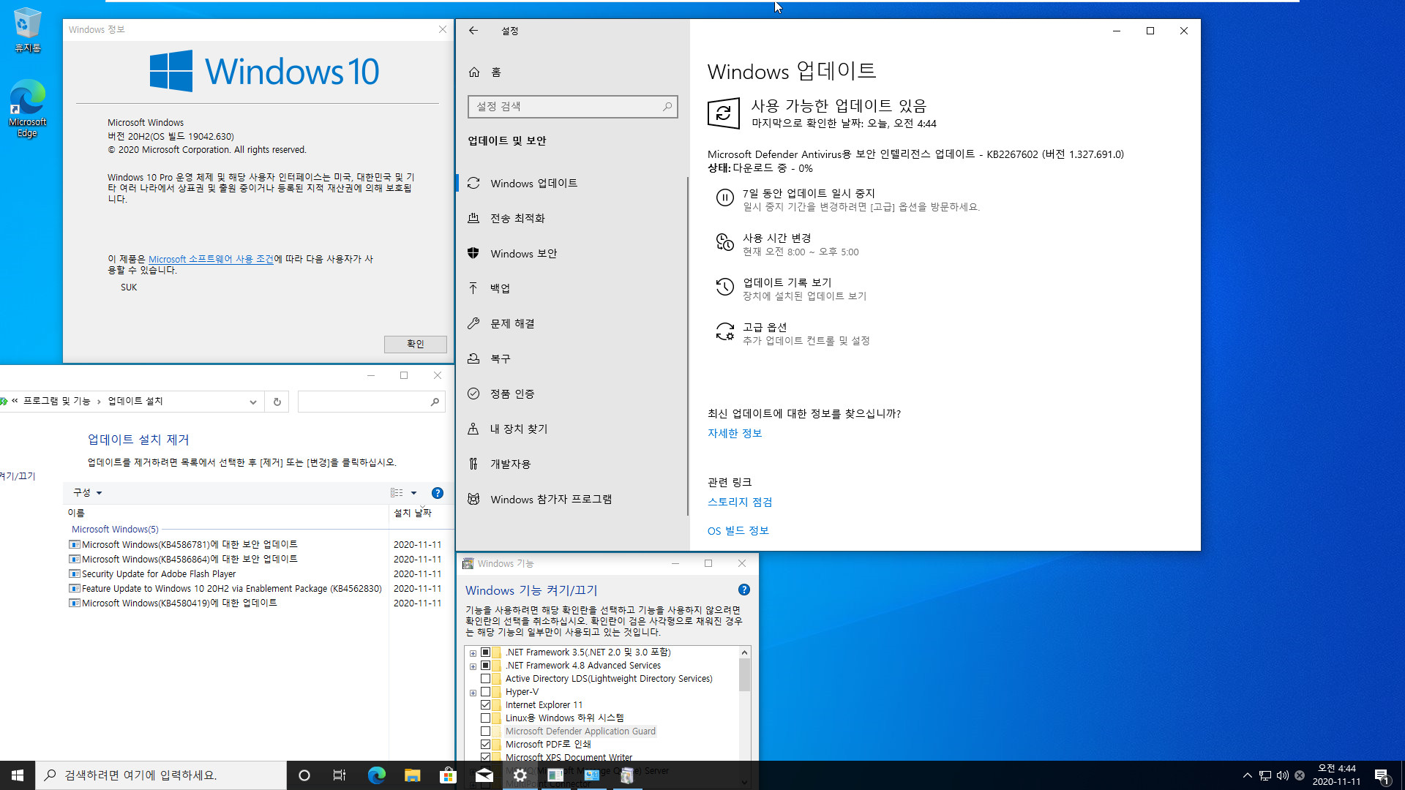Enable the Hyper-V checkbox

tap(485, 692)
